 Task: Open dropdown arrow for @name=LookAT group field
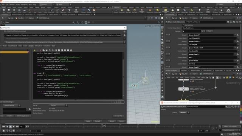(235, 35)
